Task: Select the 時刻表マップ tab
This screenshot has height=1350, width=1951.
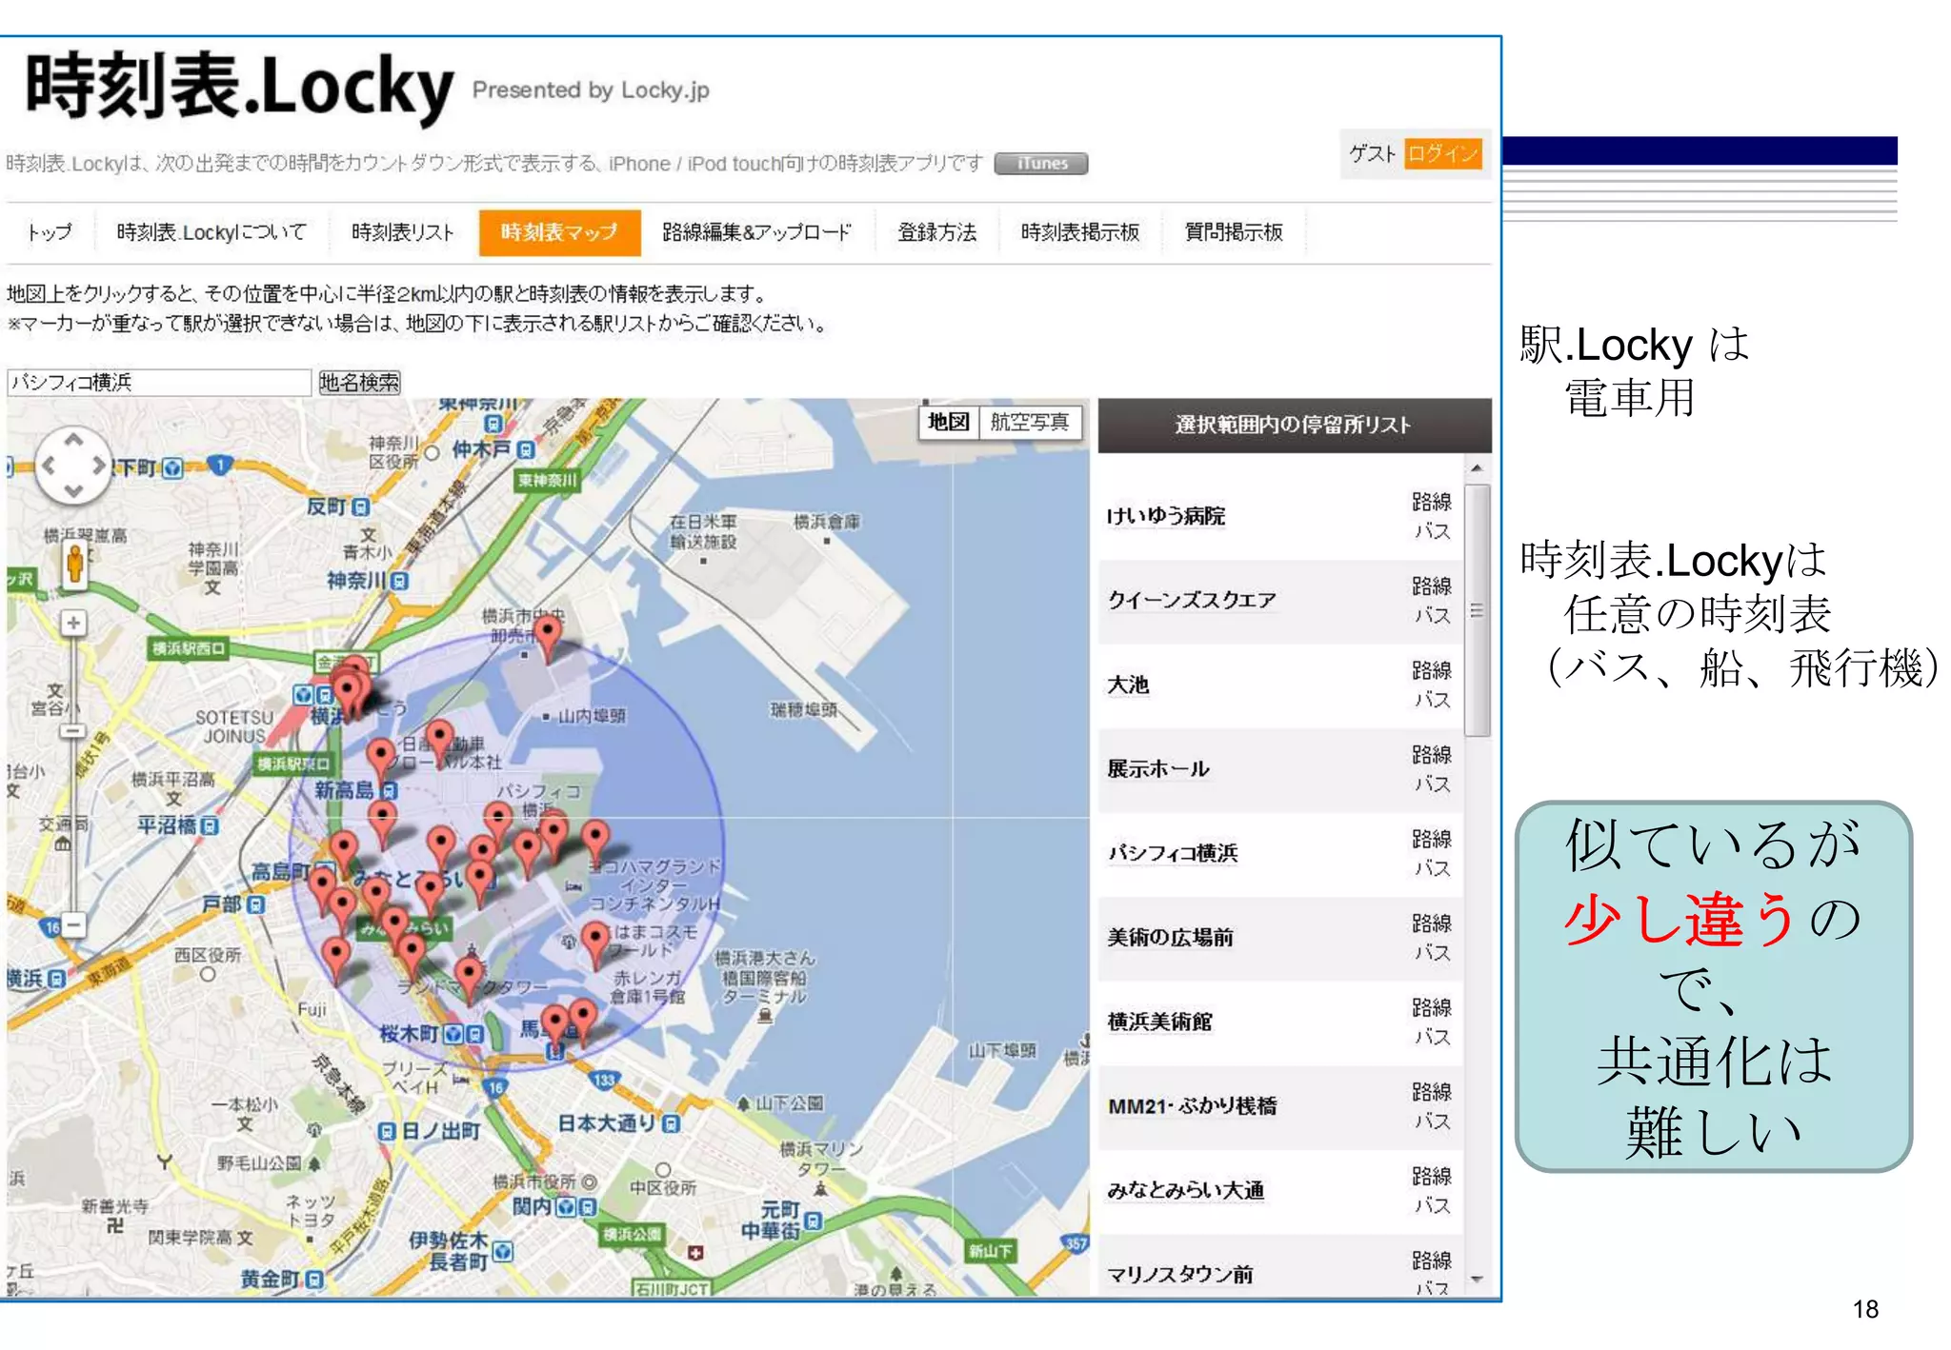Action: point(559,232)
